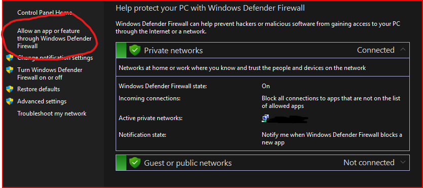Click the shield icon next to Advanced settings

[10, 101]
